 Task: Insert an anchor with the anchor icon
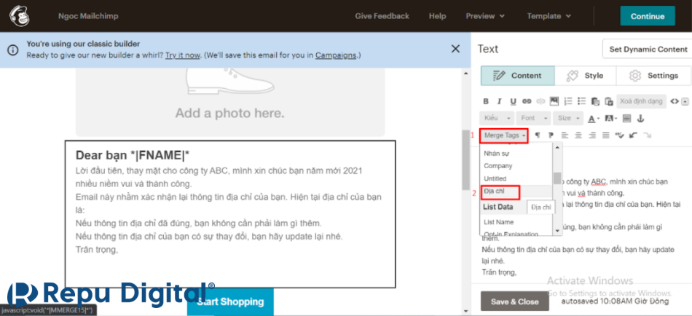pyautogui.click(x=641, y=118)
